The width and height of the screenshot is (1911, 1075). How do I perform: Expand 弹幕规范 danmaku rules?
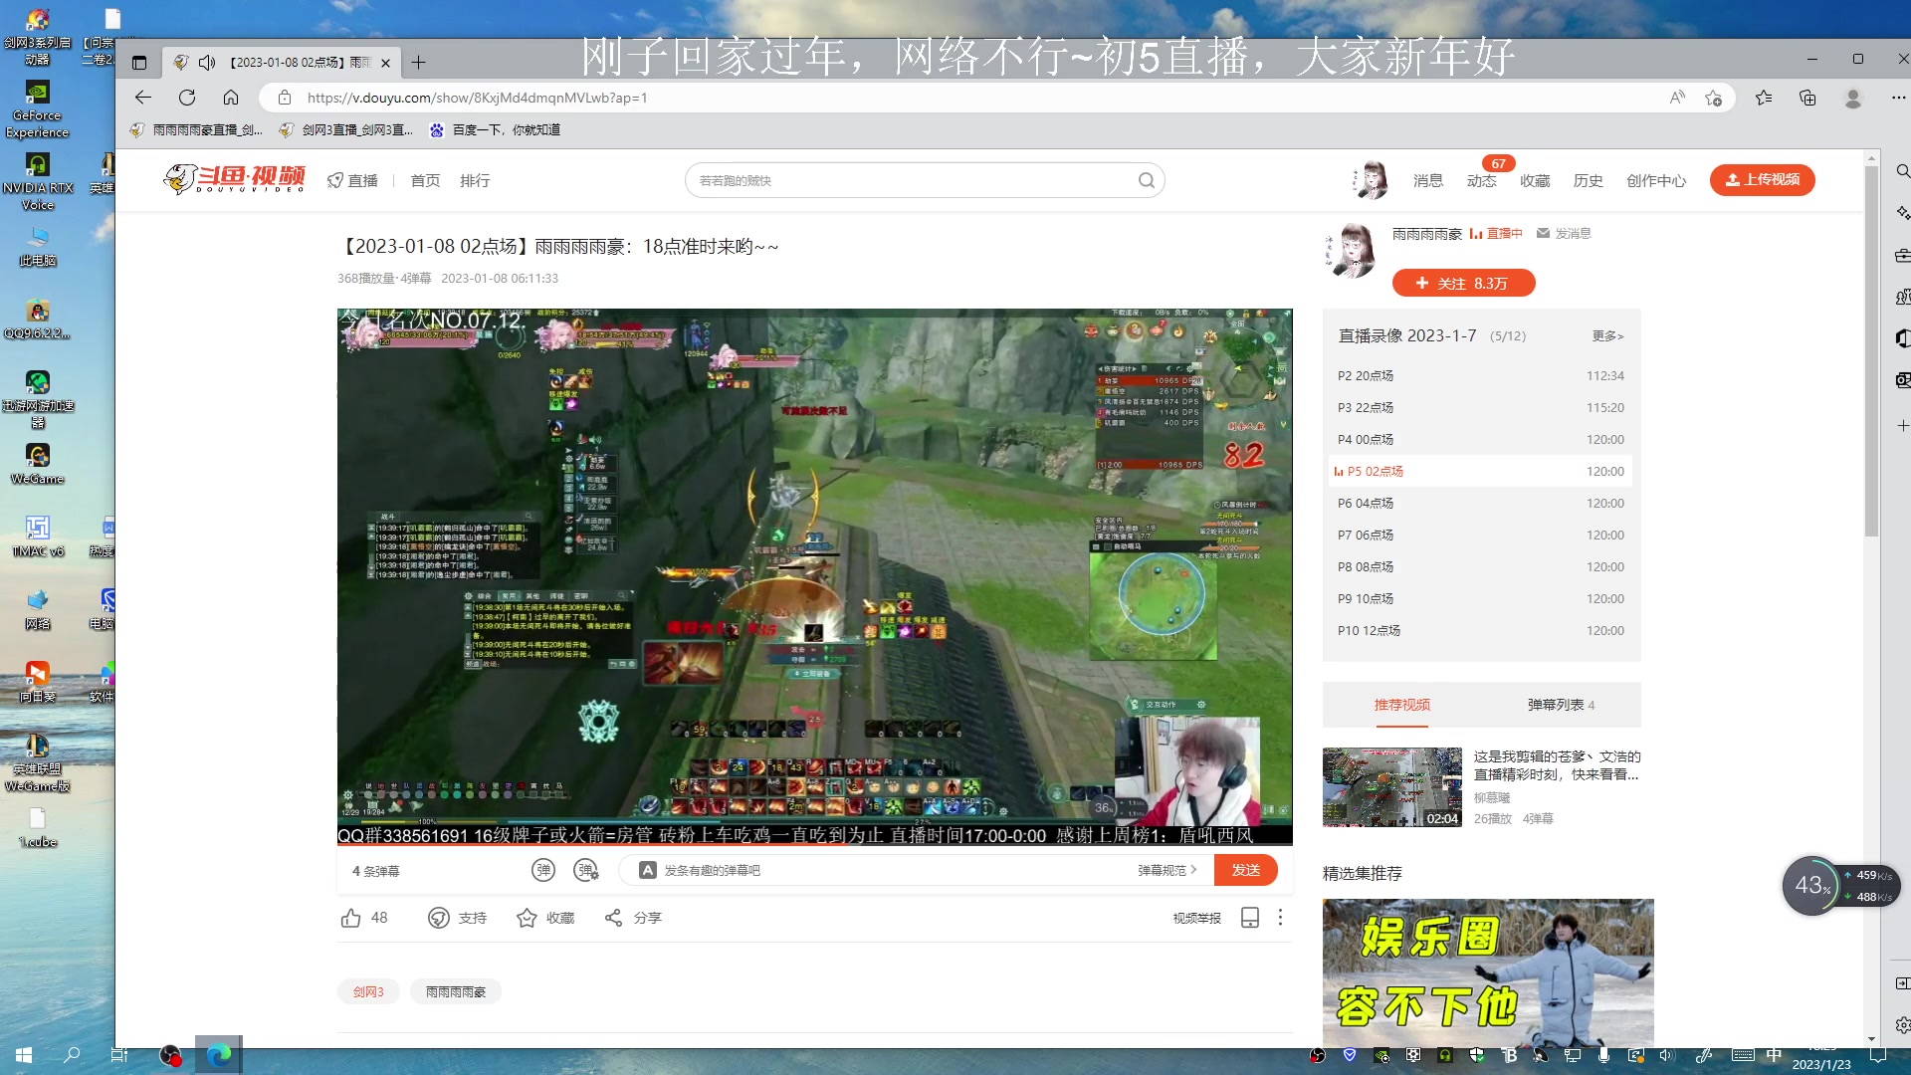(x=1167, y=870)
